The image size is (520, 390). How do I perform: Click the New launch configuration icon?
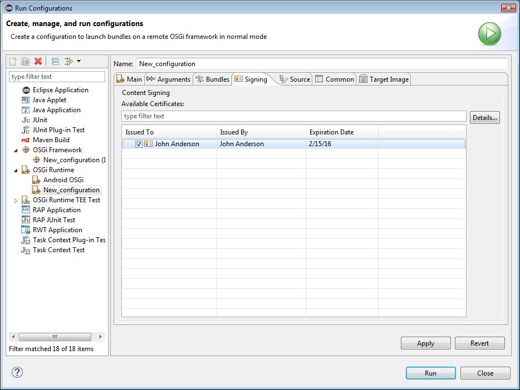tap(13, 62)
